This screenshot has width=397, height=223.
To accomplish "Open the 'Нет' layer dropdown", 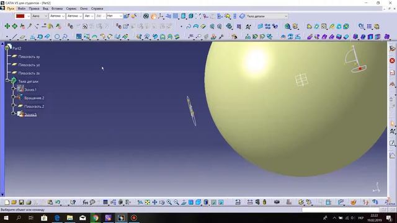I will point(114,16).
